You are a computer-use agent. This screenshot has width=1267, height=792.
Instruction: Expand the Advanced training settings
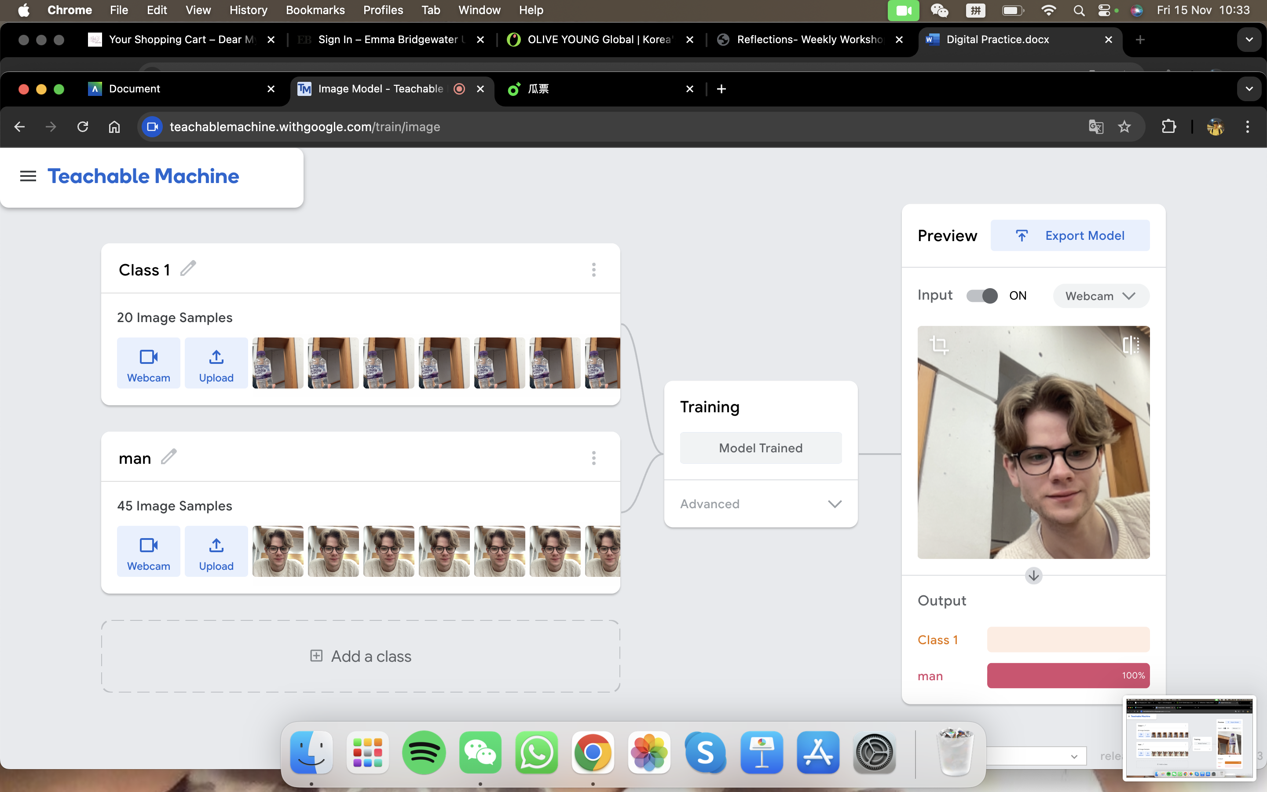(x=760, y=504)
